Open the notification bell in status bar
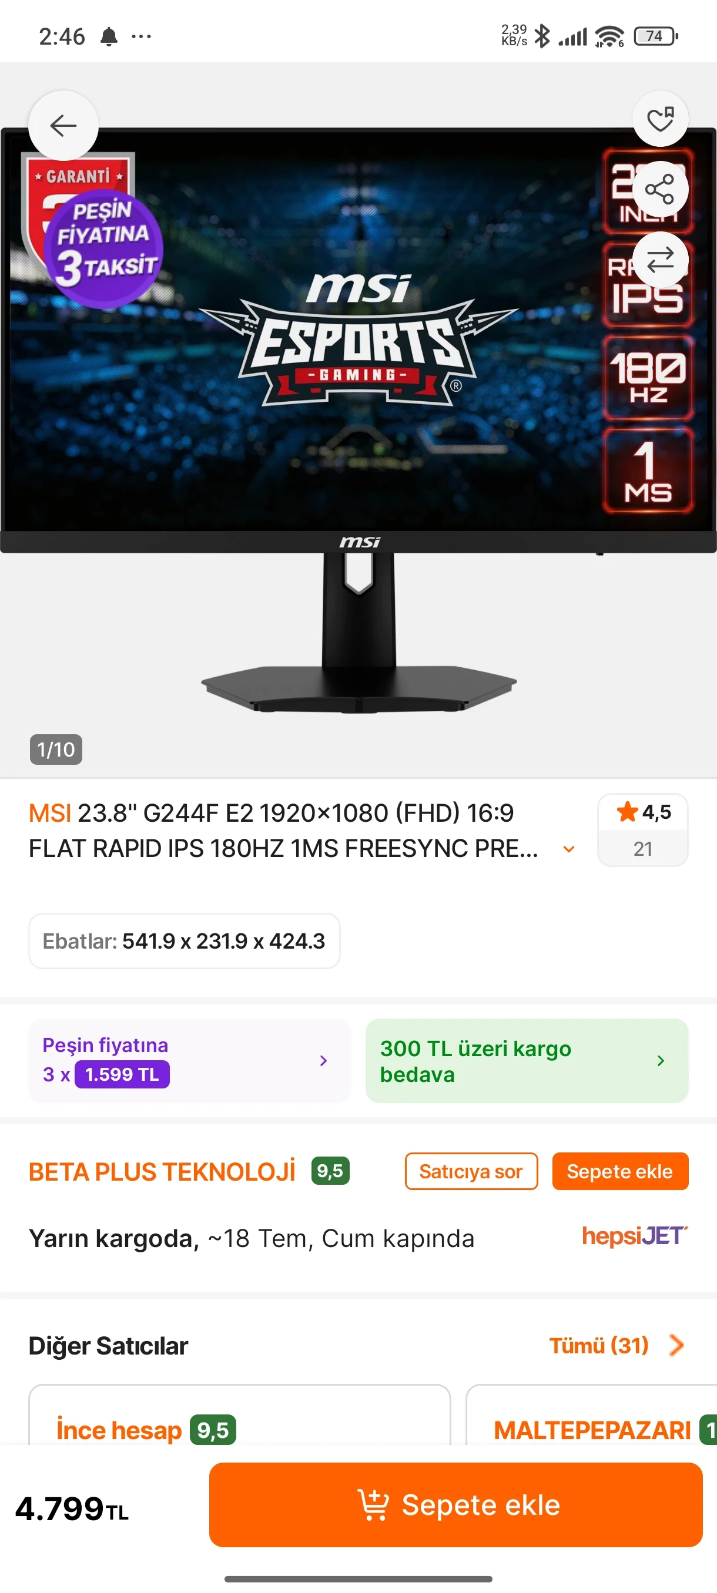The width and height of the screenshot is (717, 1593). [109, 36]
